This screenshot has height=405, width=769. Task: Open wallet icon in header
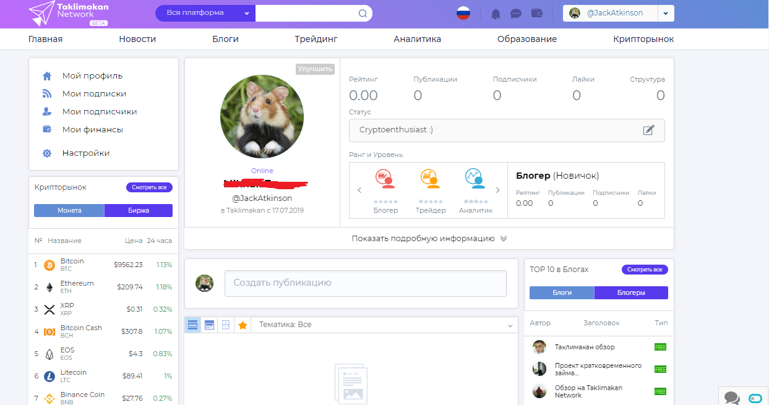coord(537,13)
